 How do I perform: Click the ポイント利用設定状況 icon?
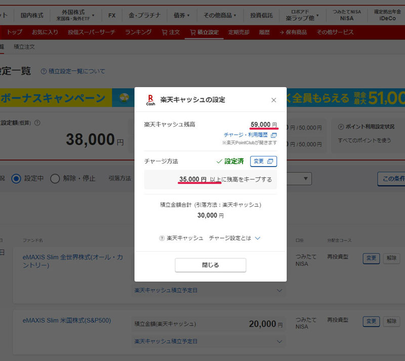point(341,127)
